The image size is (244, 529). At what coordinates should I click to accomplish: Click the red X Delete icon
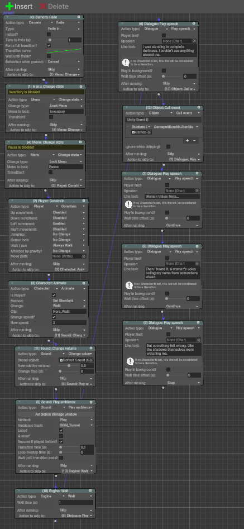tap(43, 6)
